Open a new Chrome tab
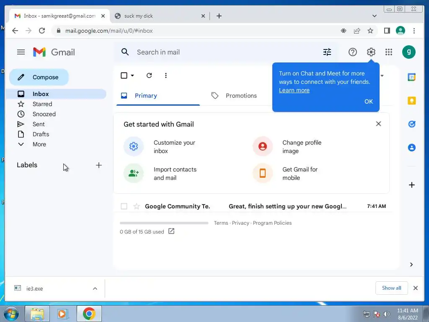 219,16
